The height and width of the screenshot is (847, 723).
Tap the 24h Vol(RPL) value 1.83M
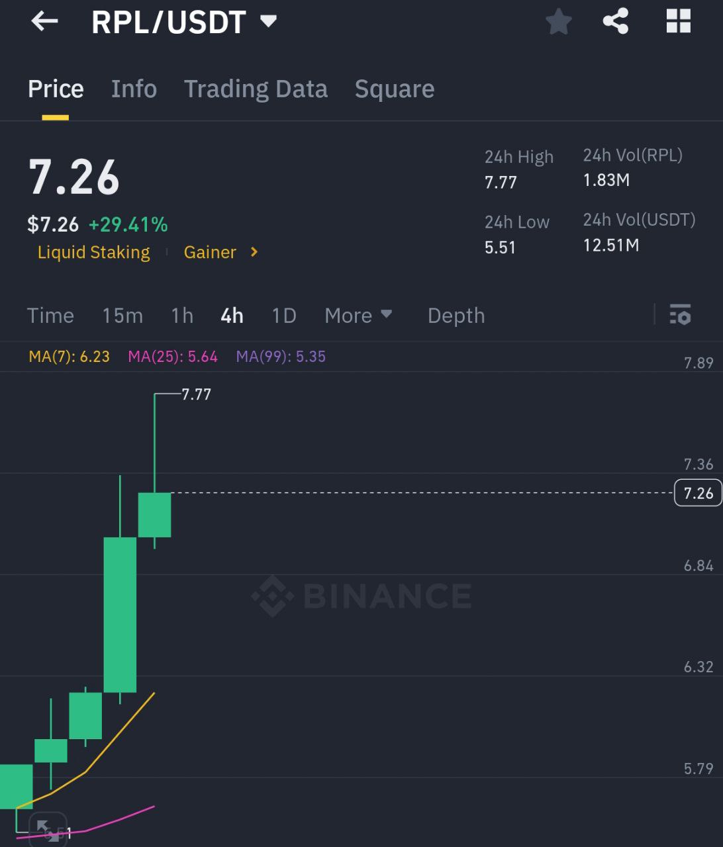[606, 180]
